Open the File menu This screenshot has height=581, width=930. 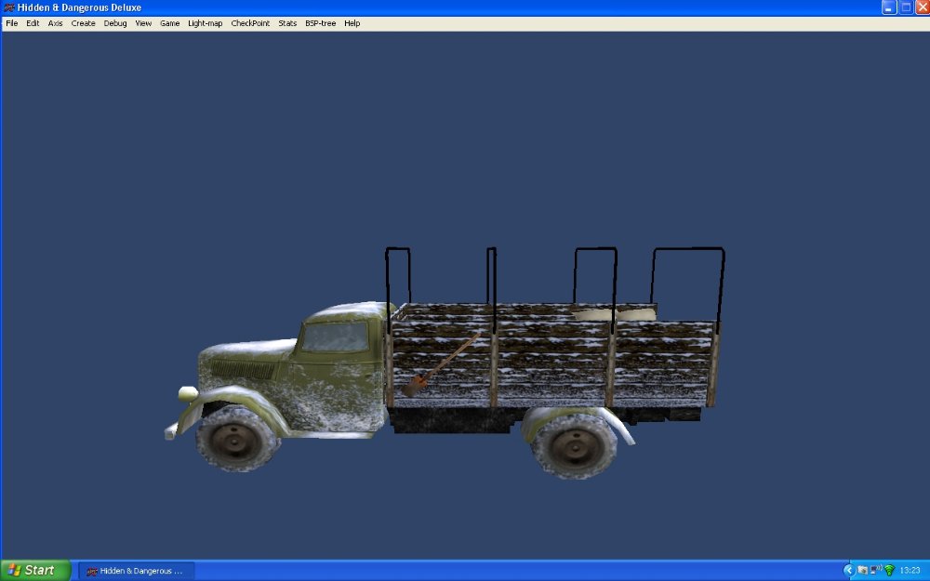point(12,23)
